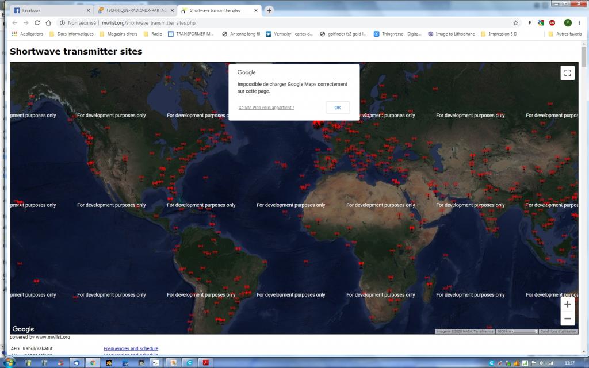Image resolution: width=589 pixels, height=368 pixels.
Task: Select the Shortwave transmitter sites tab
Action: coord(220,10)
